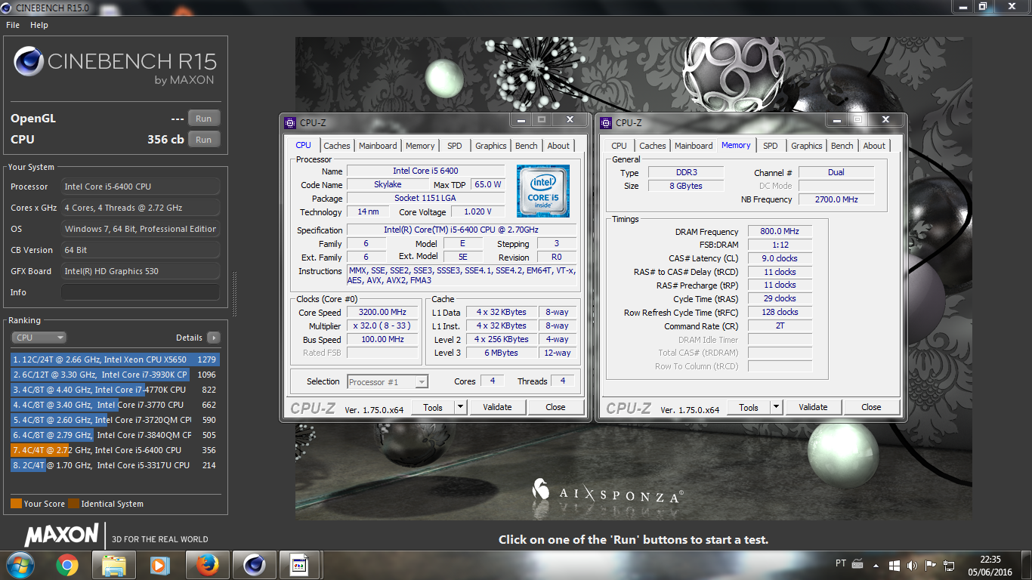Select ranking entry Core i7-3770 CPU

click(115, 405)
